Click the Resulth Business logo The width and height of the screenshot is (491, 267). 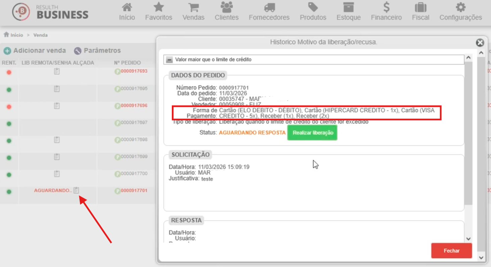pos(50,12)
